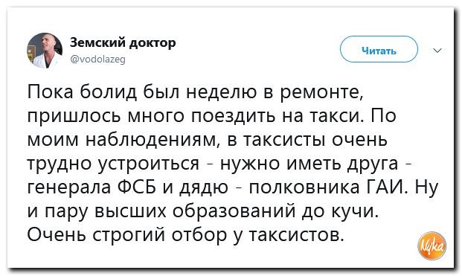The image size is (462, 276).
Task: Click the word образований in the tweet
Action: (x=234, y=211)
